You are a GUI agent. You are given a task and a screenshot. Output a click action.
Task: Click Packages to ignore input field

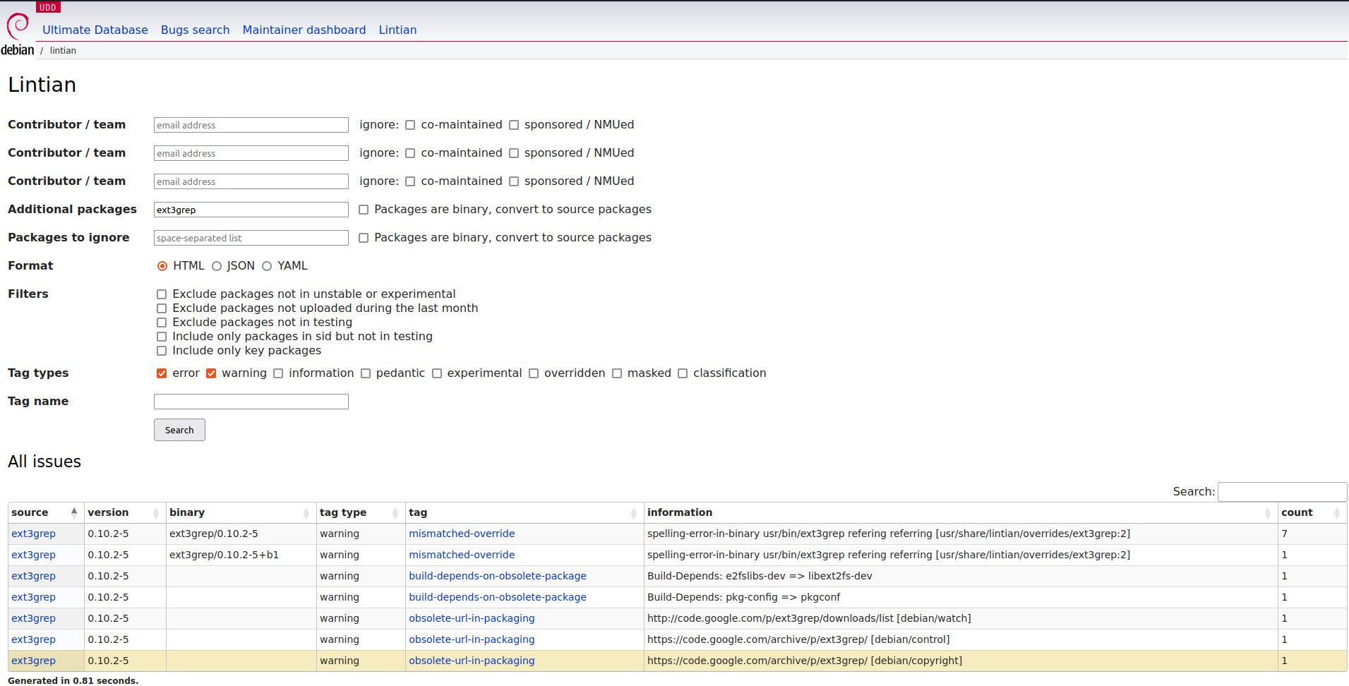tap(251, 238)
